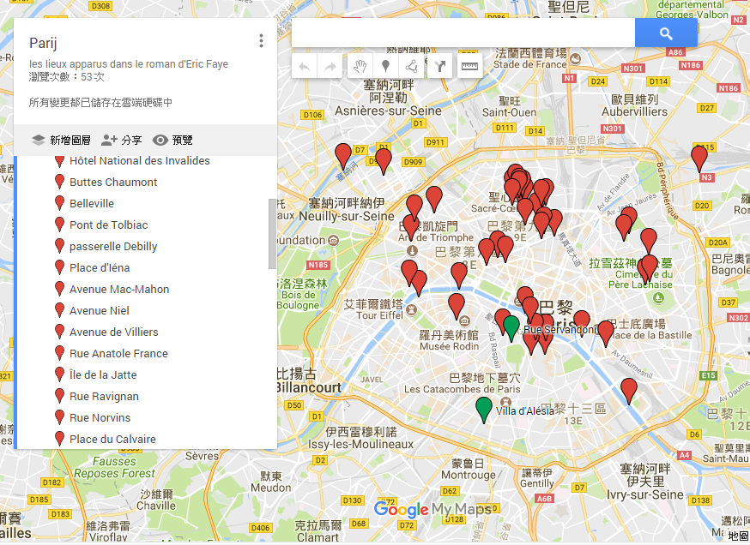Image resolution: width=750 pixels, height=545 pixels.
Task: Select Île de la Jatte list entry
Action: (x=103, y=374)
